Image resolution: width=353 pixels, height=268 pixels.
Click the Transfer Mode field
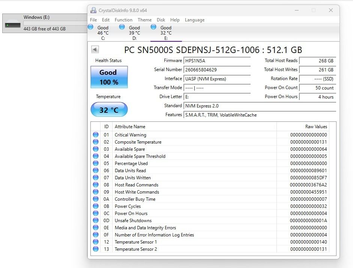coord(217,88)
